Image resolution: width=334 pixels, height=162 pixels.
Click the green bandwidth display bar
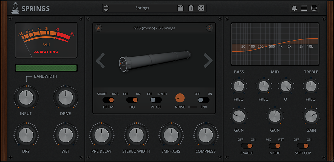tap(46, 68)
